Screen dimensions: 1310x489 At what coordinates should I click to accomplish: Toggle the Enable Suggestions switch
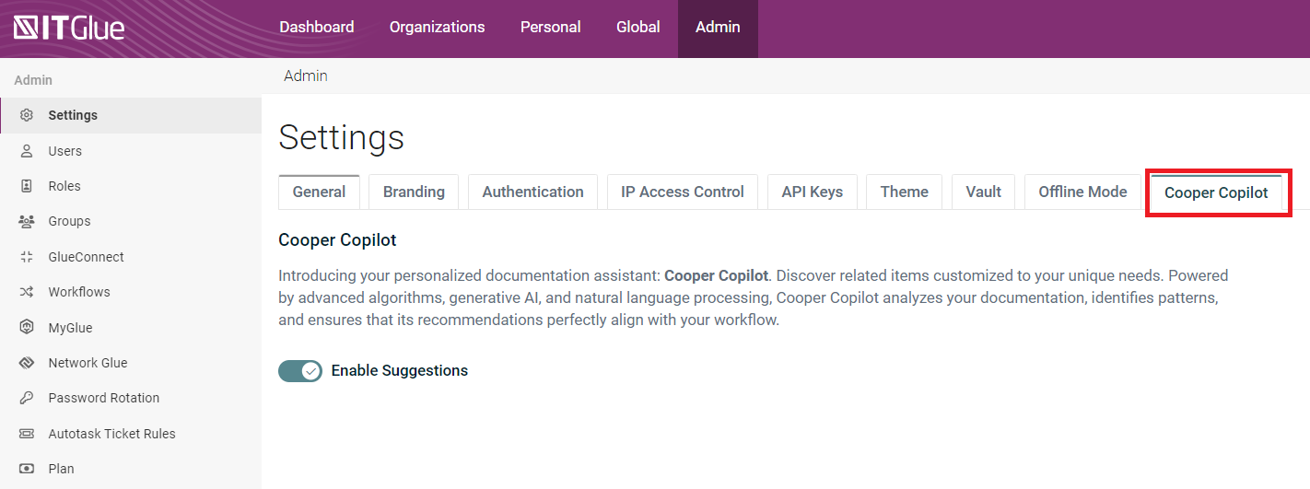point(300,370)
